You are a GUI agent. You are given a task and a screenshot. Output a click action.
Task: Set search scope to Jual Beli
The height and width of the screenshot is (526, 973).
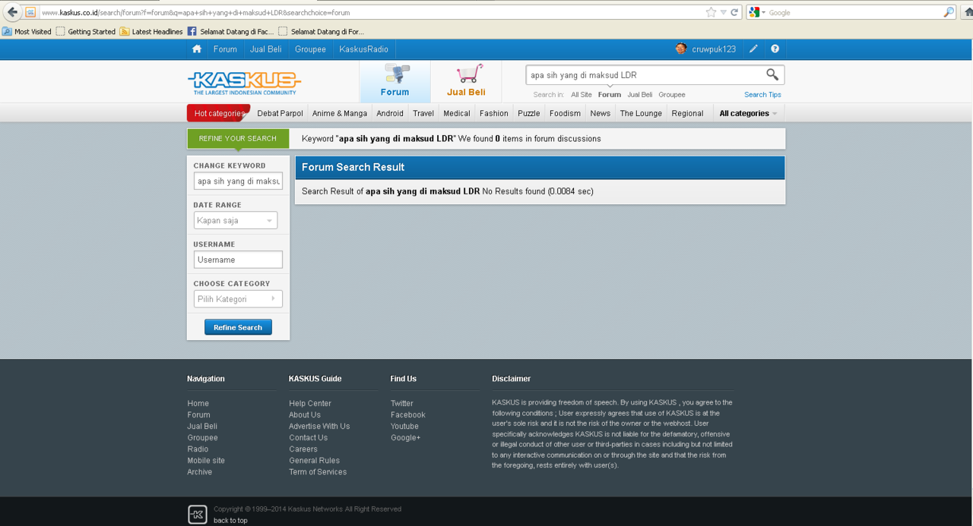(x=640, y=95)
